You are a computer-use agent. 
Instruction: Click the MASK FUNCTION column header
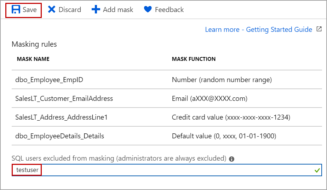pos(194,59)
